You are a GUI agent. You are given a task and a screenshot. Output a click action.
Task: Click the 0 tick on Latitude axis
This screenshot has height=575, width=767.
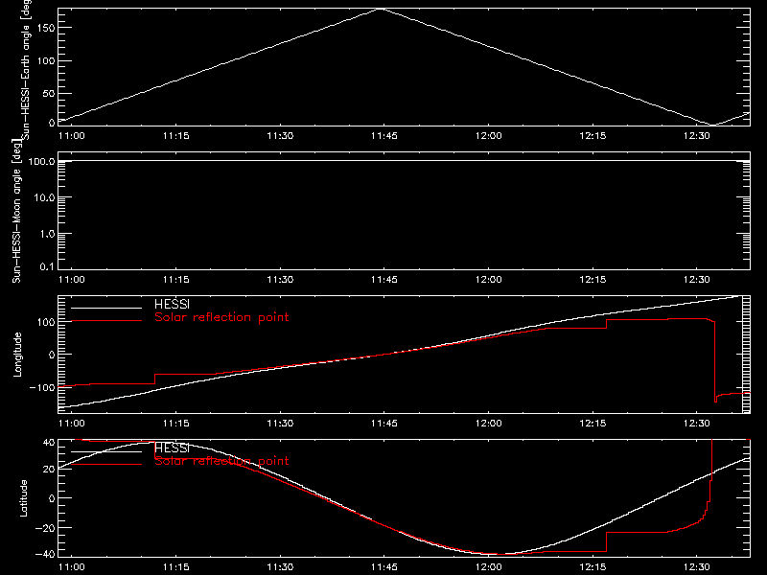click(x=52, y=498)
